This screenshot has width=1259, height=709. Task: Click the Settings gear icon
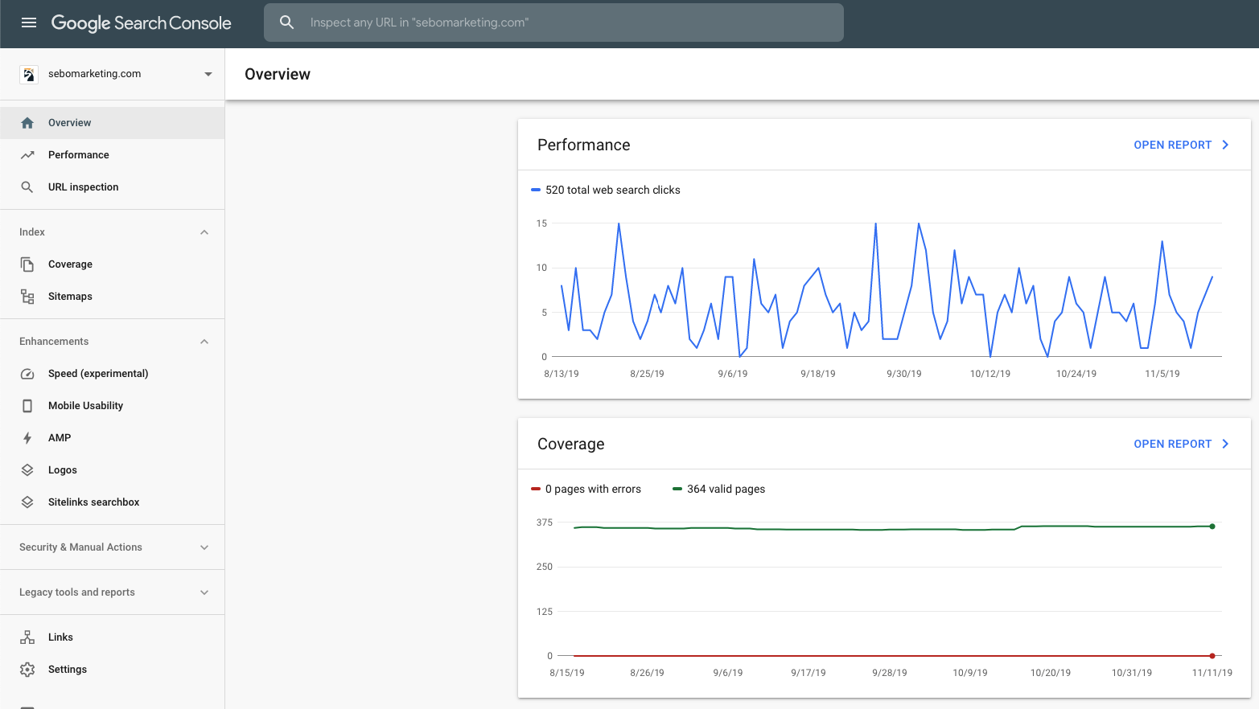coord(27,670)
